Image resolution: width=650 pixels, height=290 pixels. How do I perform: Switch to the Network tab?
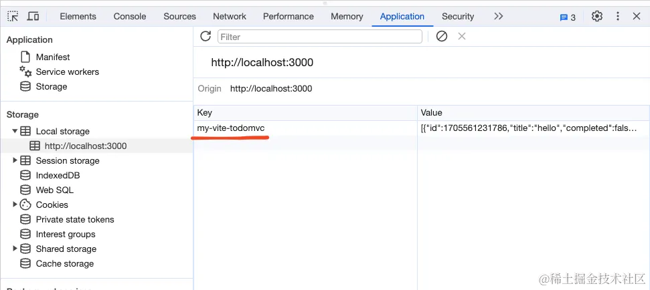[230, 17]
